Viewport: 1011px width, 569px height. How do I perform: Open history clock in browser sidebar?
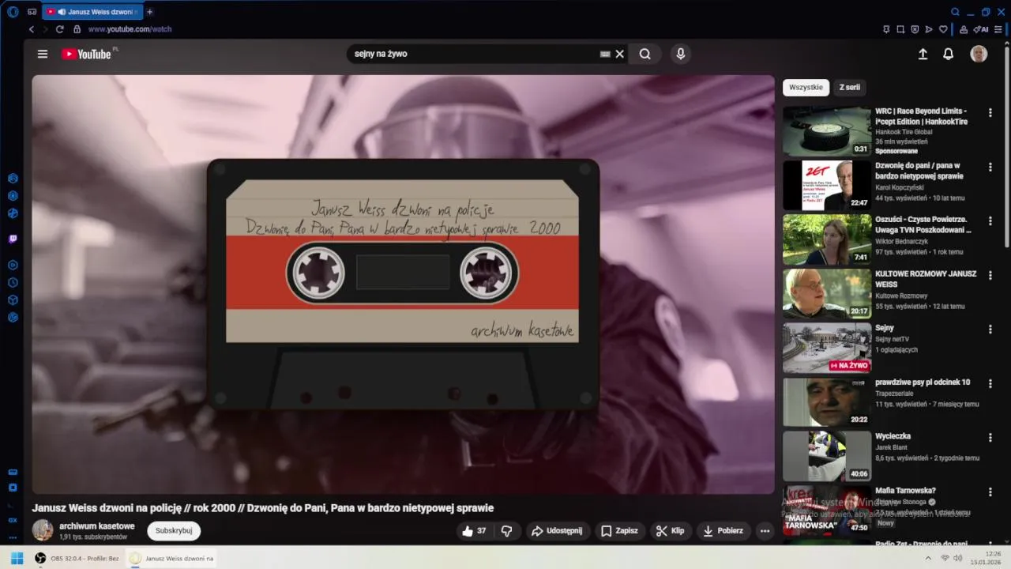[13, 282]
